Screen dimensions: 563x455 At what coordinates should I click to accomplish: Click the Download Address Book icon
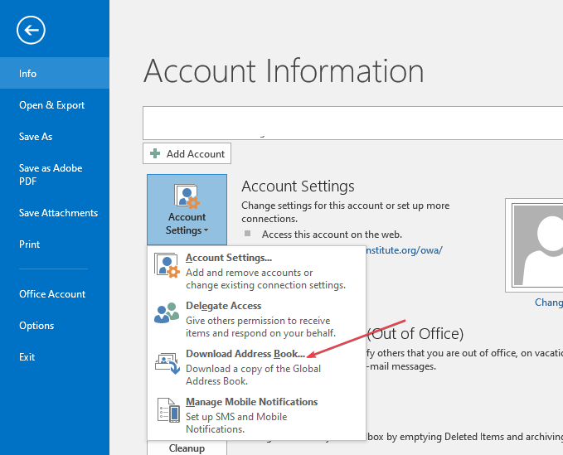[x=167, y=362]
